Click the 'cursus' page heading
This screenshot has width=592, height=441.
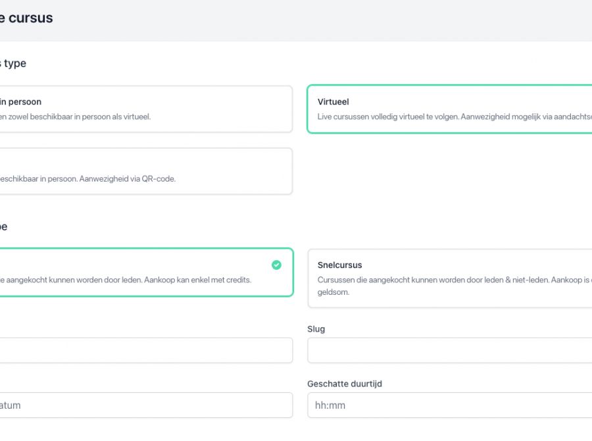point(31,18)
